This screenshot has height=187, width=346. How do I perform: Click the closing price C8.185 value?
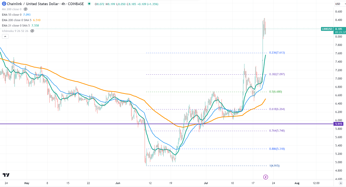[x=131, y=4]
